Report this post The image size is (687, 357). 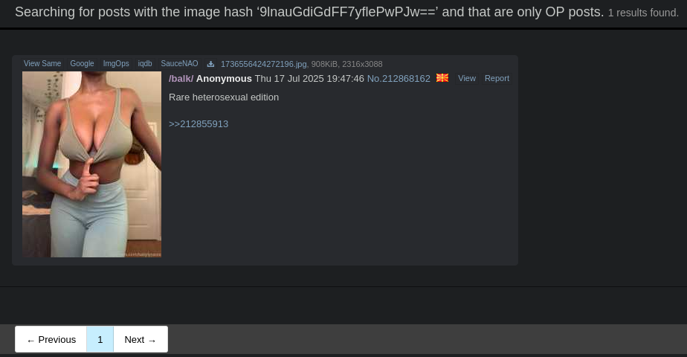[x=497, y=78]
